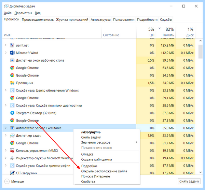205x190 pixels.
Task: Open the Пользователи tab
Action: coord(124,19)
